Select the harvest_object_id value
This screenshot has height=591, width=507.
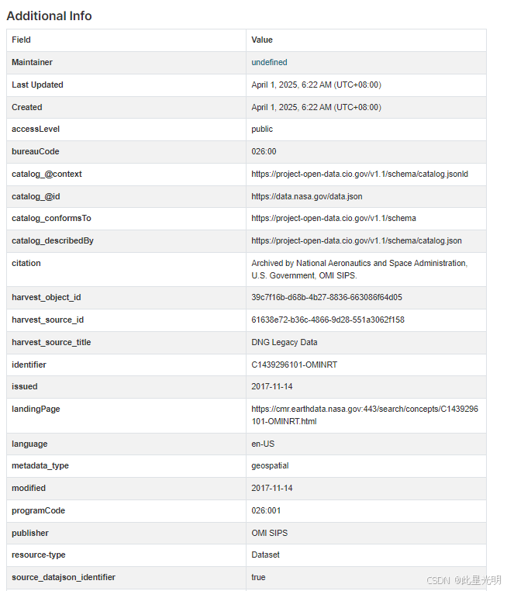point(326,297)
